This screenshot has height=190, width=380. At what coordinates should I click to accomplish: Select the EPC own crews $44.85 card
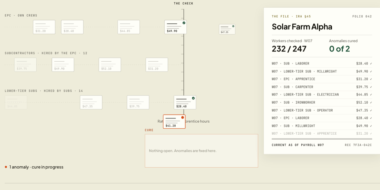point(129,27)
